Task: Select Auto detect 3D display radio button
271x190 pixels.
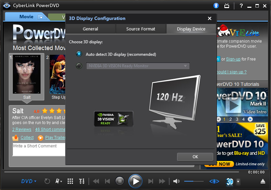Action: [79, 54]
